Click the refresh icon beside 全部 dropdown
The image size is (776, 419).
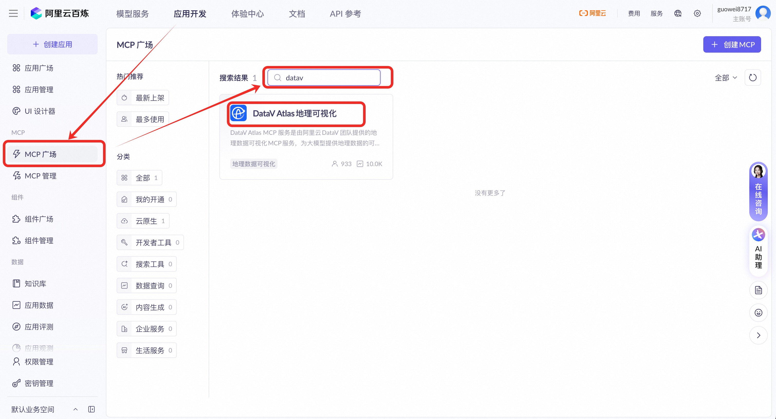click(753, 78)
